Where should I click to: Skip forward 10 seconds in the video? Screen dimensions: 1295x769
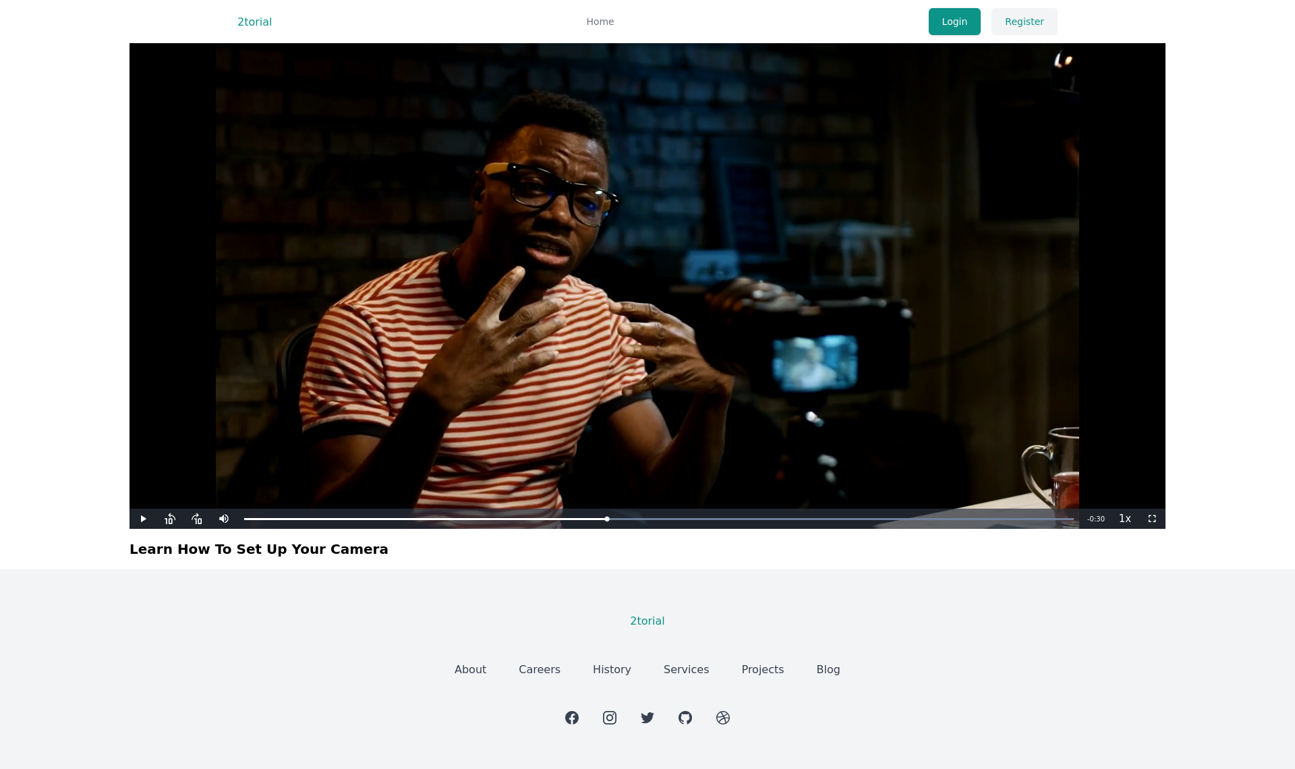197,519
